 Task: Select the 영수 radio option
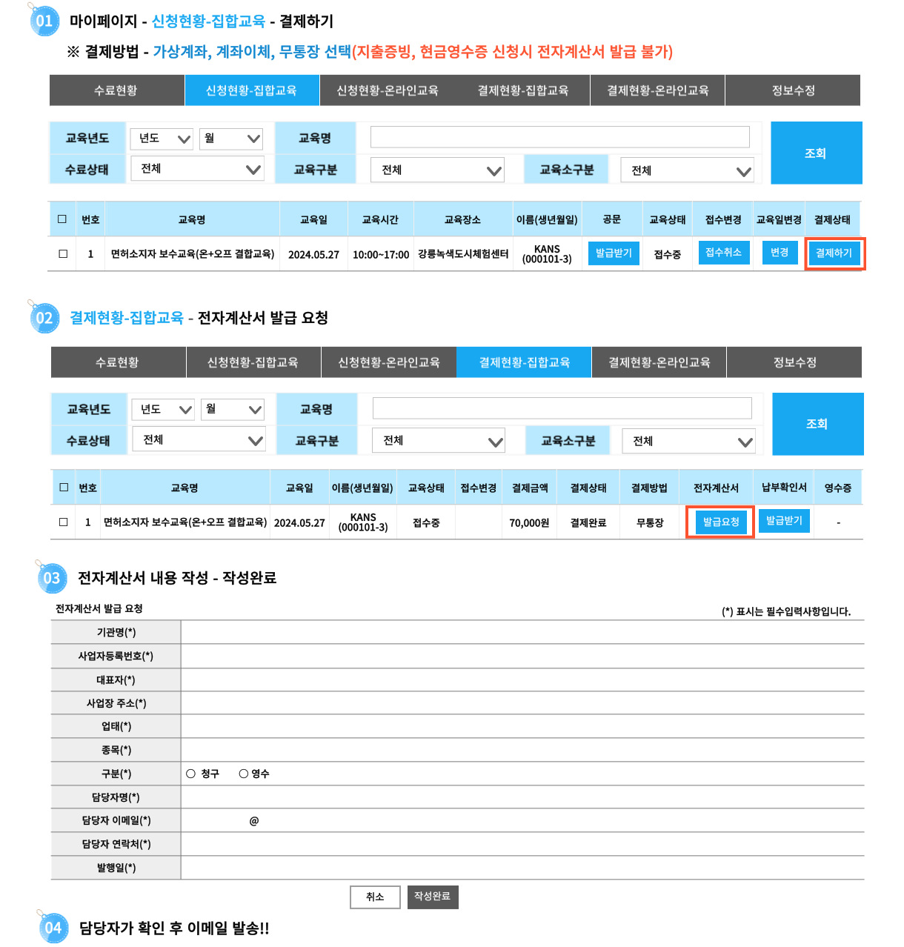click(x=243, y=774)
